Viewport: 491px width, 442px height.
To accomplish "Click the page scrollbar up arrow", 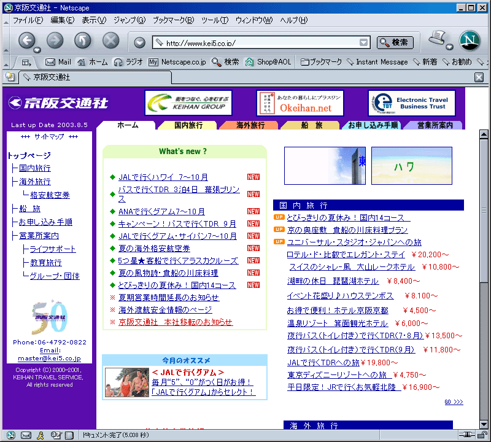I will [x=484, y=134].
